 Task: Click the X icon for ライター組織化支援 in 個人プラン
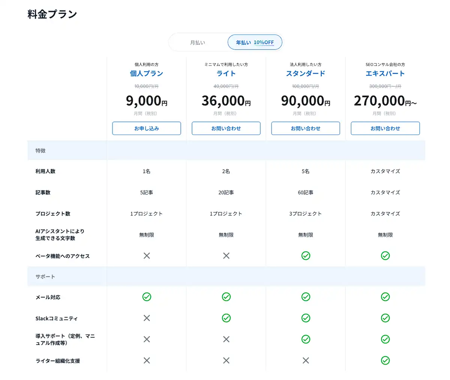147,360
